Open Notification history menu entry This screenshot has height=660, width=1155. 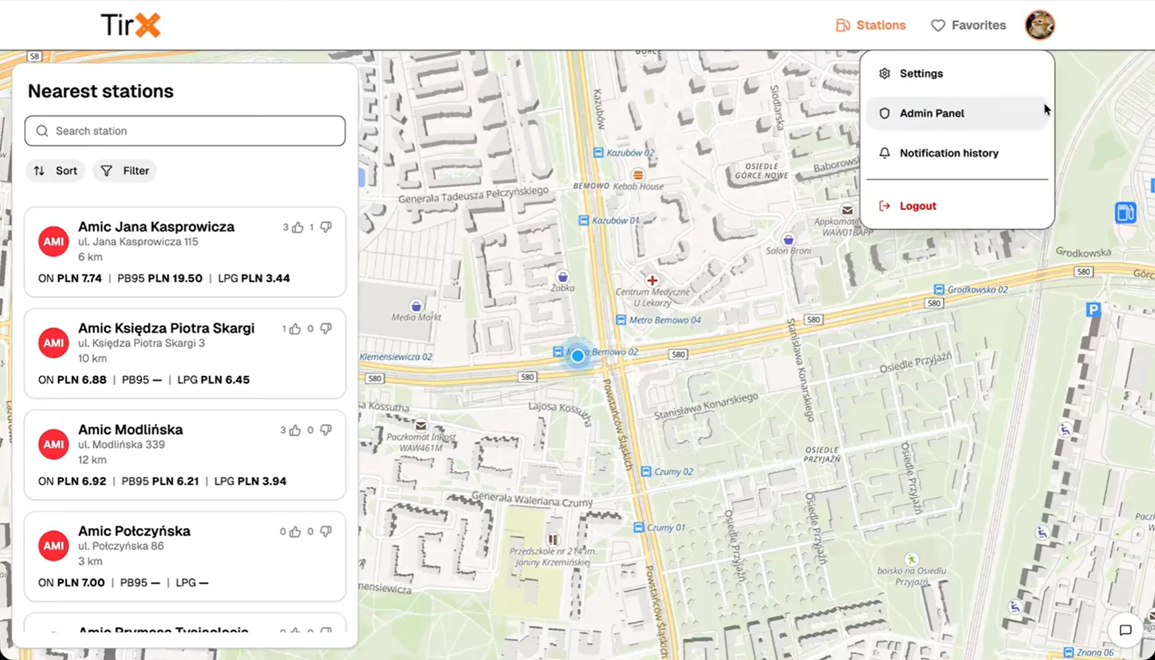click(957, 153)
